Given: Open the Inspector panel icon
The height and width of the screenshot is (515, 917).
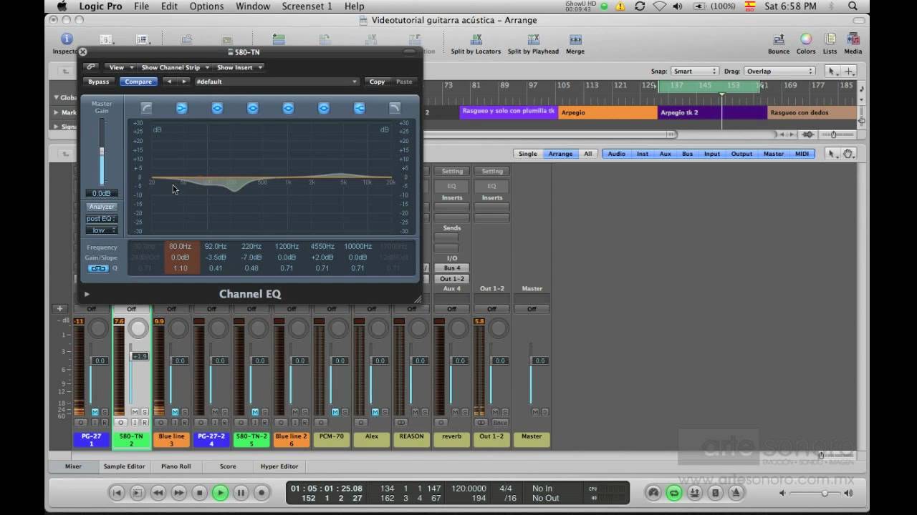Looking at the screenshot, I should pos(67,39).
